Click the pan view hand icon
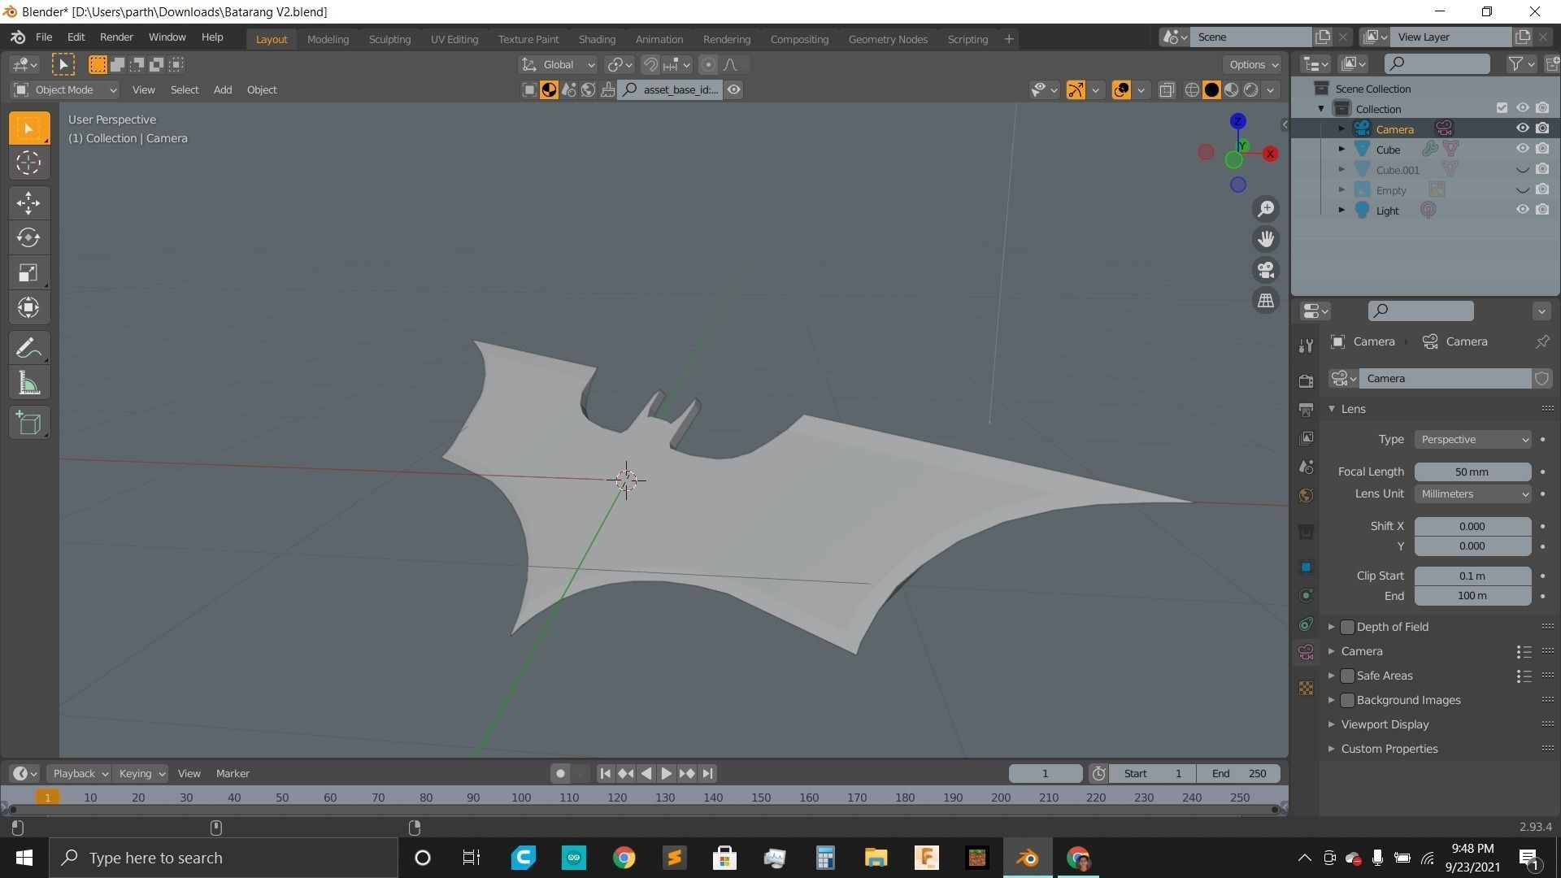The image size is (1561, 878). [x=1266, y=239]
